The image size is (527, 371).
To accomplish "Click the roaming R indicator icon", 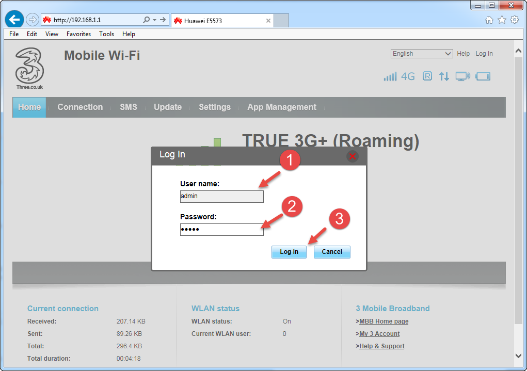I will [427, 76].
